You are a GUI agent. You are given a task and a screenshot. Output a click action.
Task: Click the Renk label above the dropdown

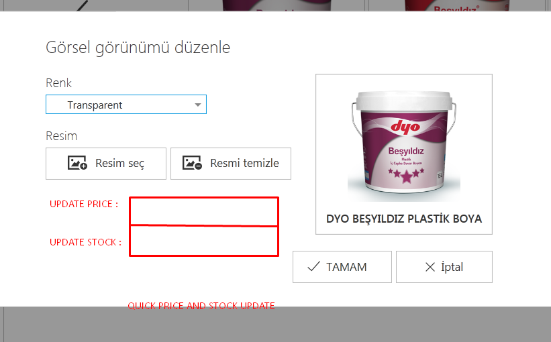[58, 83]
